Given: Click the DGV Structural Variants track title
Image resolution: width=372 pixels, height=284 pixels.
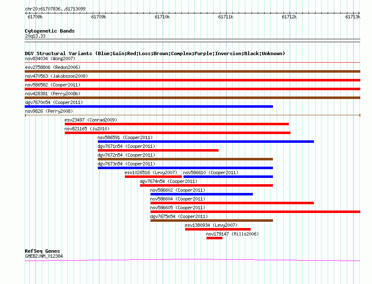Looking at the screenshot, I should click(x=155, y=53).
